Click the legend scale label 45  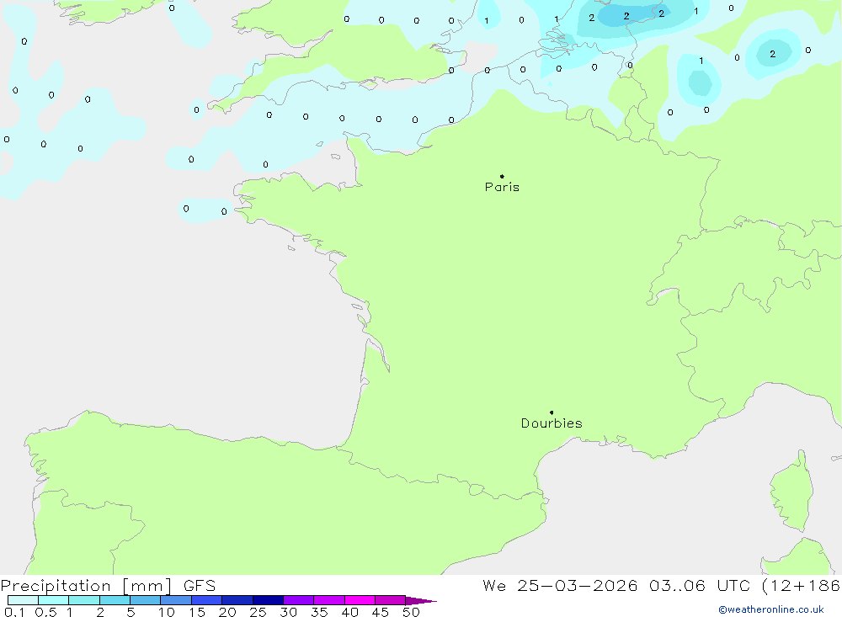pos(381,612)
